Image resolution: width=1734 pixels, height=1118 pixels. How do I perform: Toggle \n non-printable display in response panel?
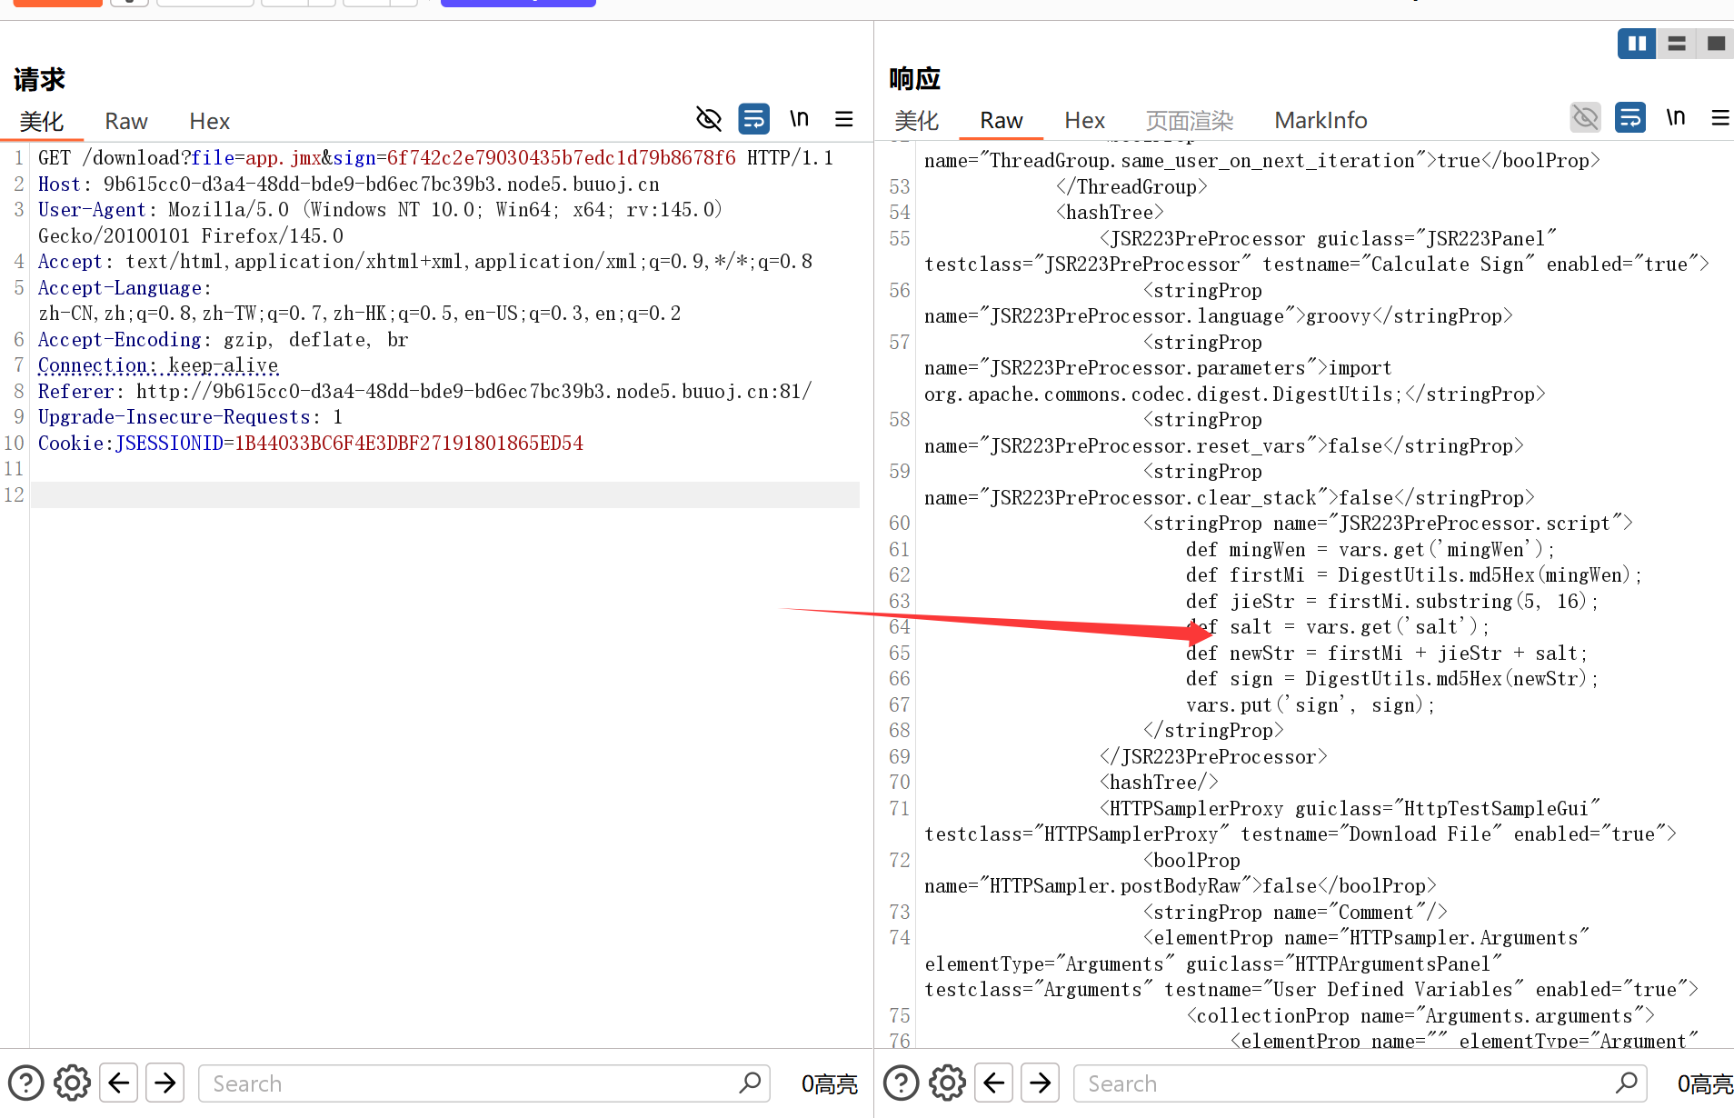pos(1676,117)
